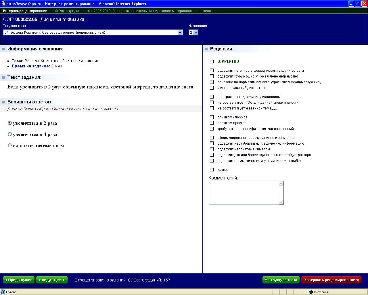Click the status bar 'Готово' page icon
The width and height of the screenshot is (368, 295).
point(3,292)
